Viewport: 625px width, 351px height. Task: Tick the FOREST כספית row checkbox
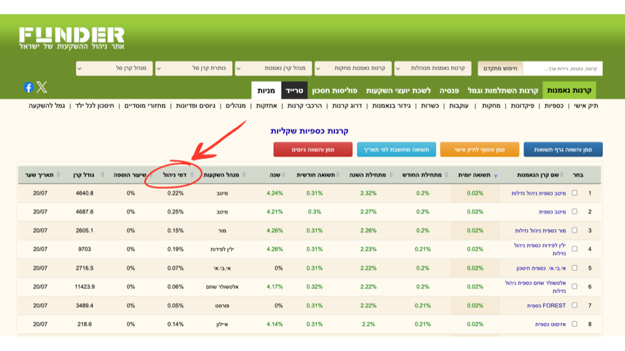[x=574, y=305]
